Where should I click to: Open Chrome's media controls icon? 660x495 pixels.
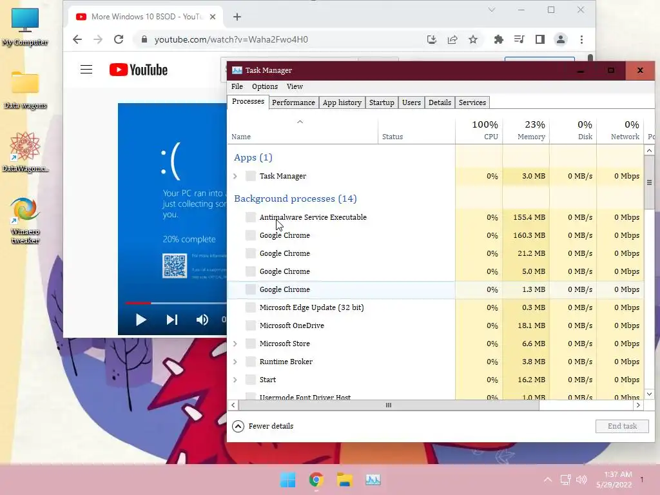coord(519,39)
